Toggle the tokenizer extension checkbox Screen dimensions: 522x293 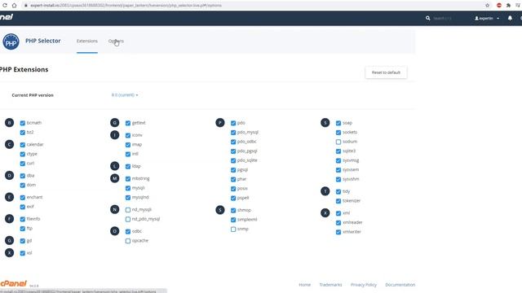click(x=338, y=201)
